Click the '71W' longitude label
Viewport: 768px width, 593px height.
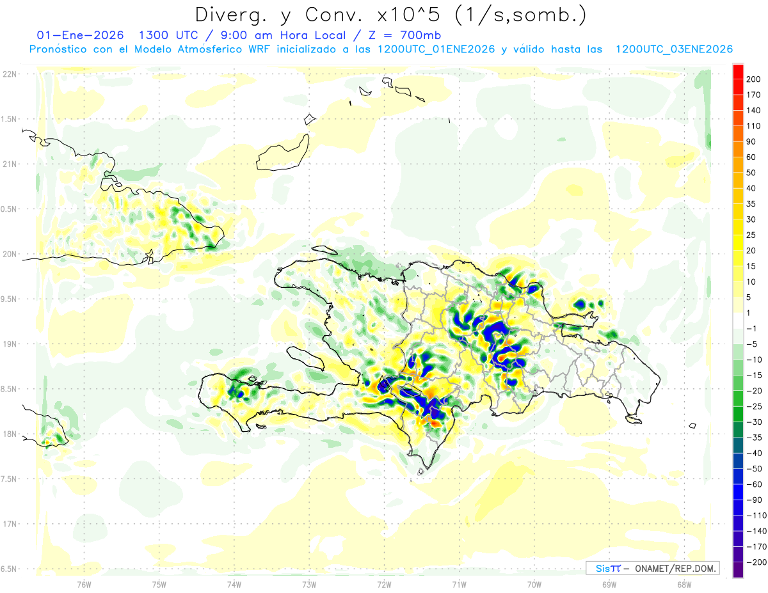click(x=459, y=585)
